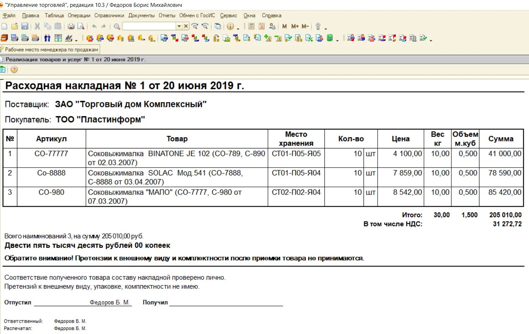Click the Сумма column header
Image resolution: width=529 pixels, height=334 pixels.
(501, 139)
